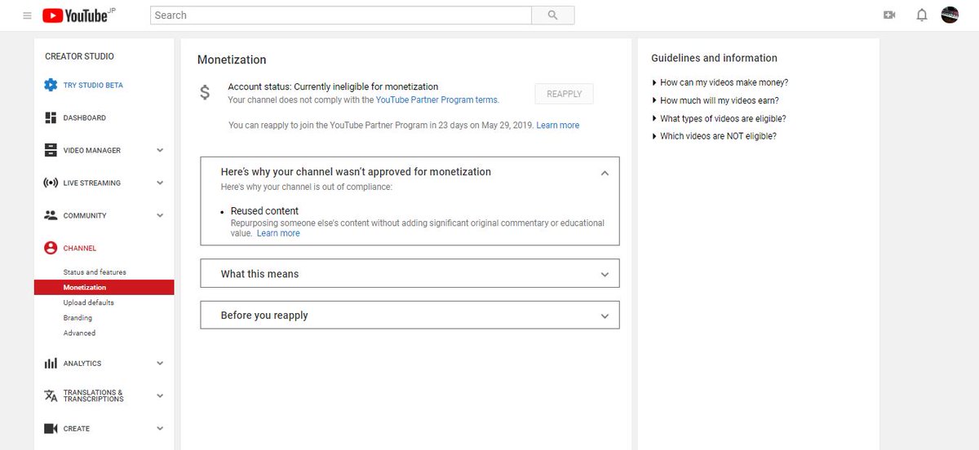Viewport: 979px width, 450px height.
Task: Click the Channel section label
Action: point(80,249)
